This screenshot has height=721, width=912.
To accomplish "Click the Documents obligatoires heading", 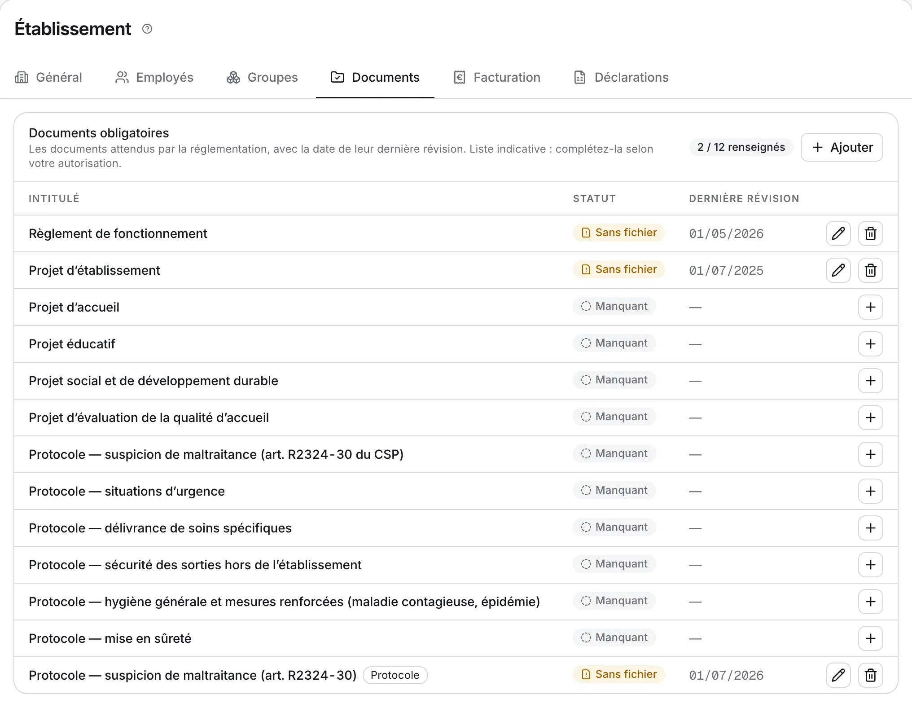I will (x=99, y=133).
